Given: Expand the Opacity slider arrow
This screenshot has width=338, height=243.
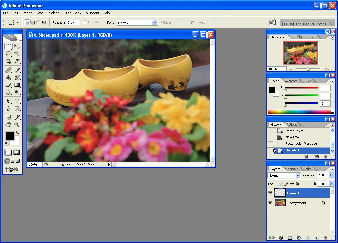Looking at the screenshot, I should click(331, 175).
